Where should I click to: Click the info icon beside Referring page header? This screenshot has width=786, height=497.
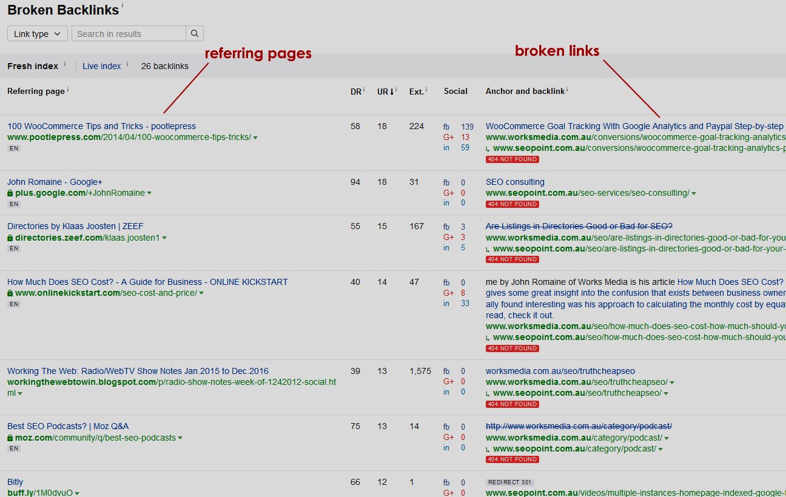68,90
